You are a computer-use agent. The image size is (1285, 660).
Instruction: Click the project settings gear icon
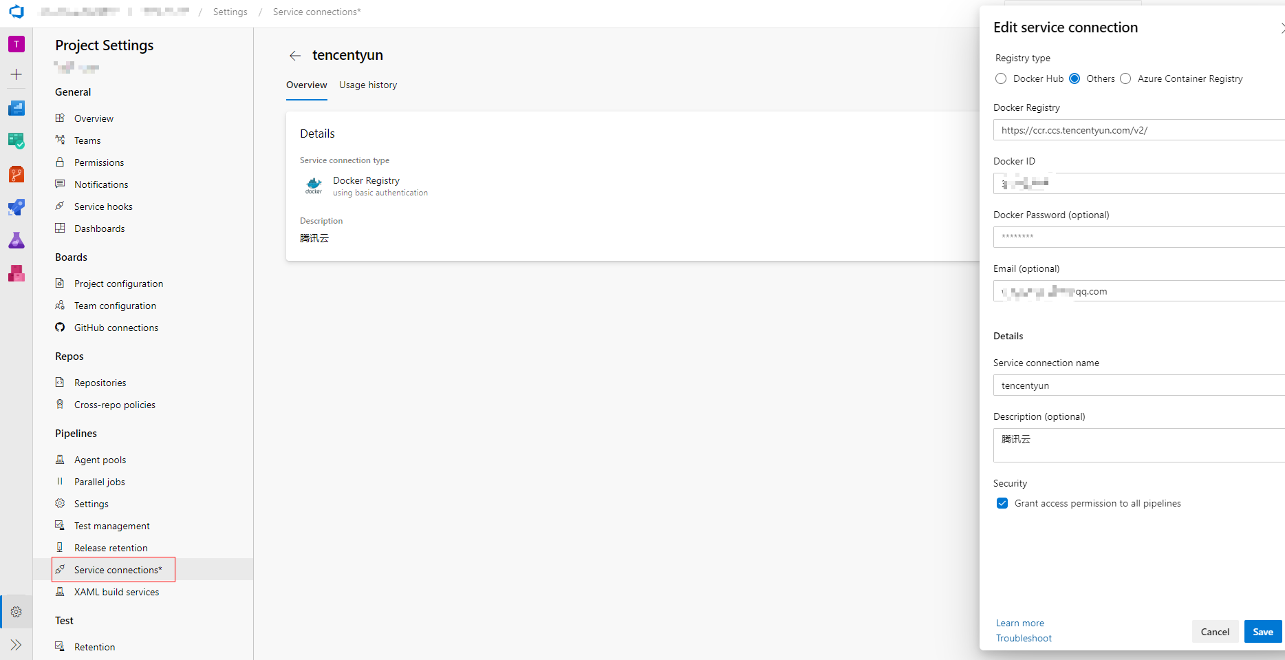tap(17, 612)
